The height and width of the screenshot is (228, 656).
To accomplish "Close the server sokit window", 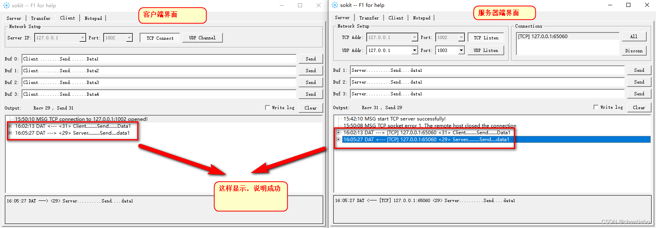I will 647,5.
